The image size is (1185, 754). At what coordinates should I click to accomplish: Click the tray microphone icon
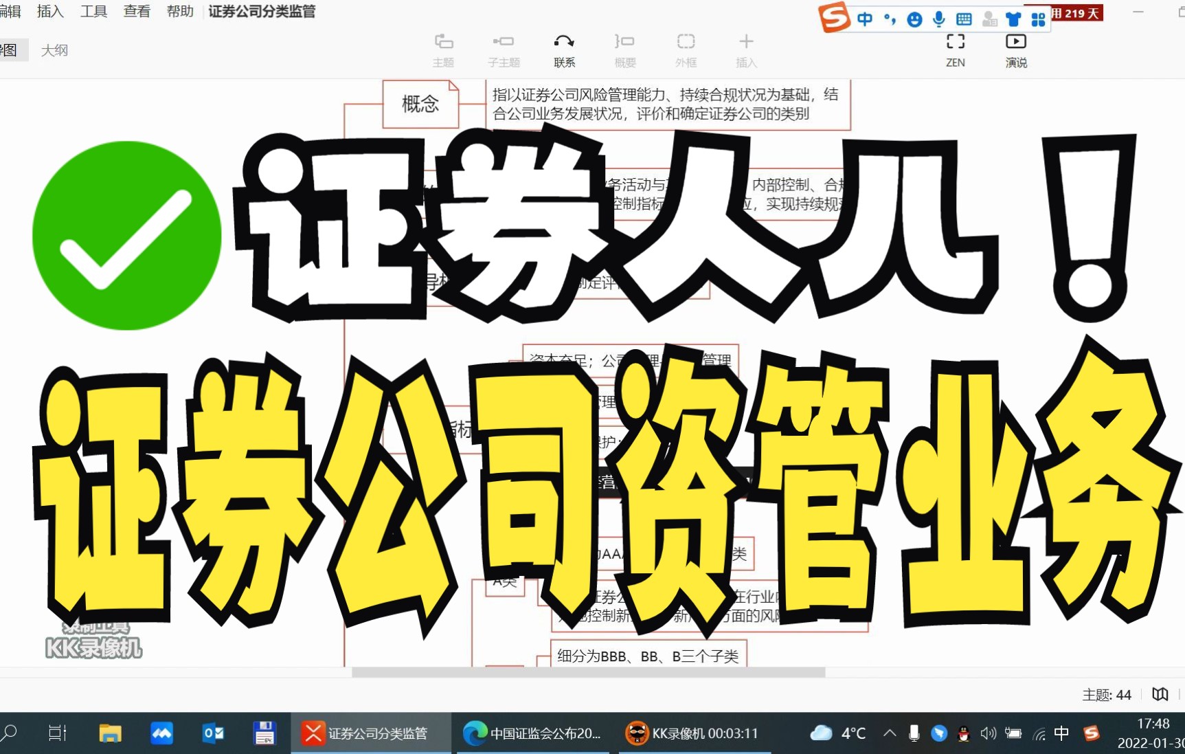[x=914, y=733]
